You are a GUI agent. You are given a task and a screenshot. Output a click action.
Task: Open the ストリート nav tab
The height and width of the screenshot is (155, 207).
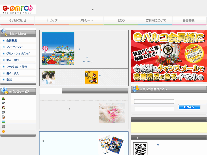tap(86, 20)
